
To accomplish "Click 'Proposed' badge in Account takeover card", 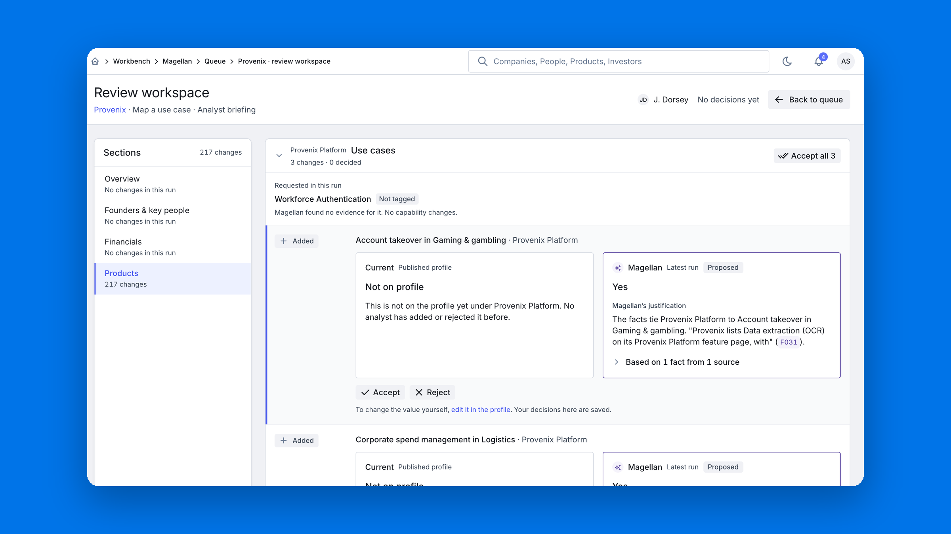I will [x=723, y=268].
